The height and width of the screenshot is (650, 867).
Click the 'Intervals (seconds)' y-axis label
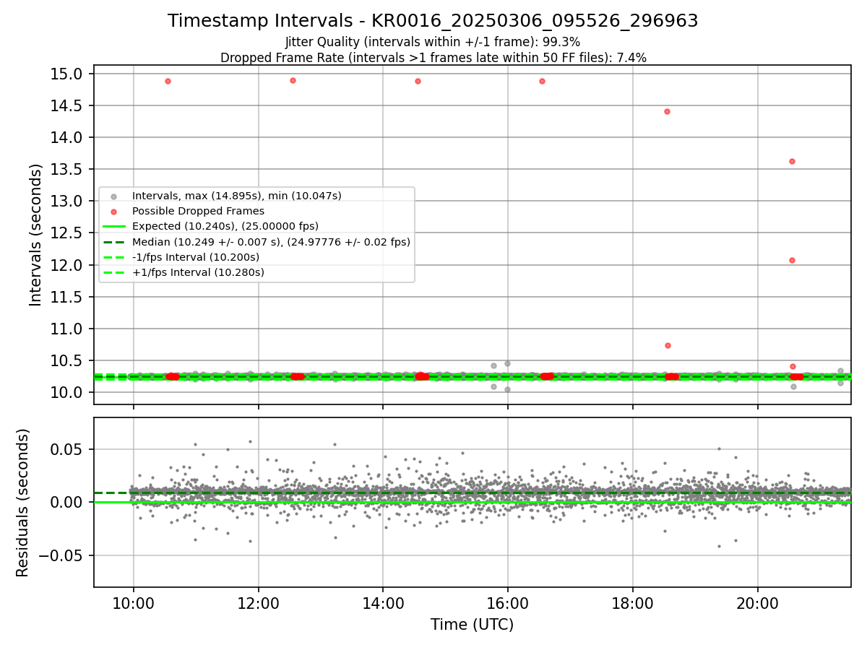click(36, 235)
